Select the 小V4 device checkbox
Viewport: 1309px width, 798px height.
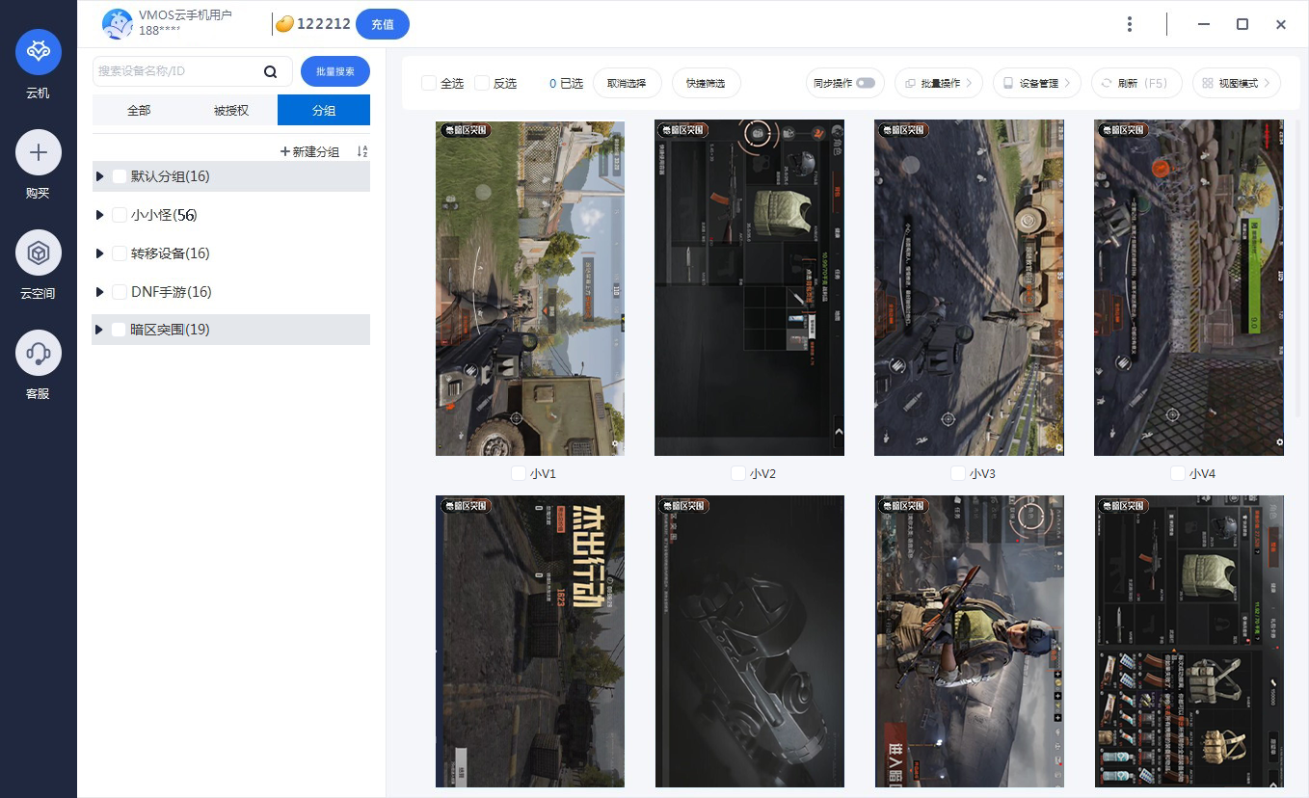(x=1178, y=473)
